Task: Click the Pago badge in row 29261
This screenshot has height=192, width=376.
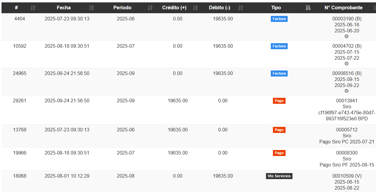Action: (x=279, y=101)
